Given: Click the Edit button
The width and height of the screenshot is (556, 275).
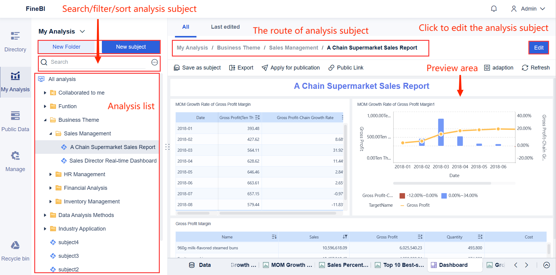Looking at the screenshot, I should coord(538,48).
